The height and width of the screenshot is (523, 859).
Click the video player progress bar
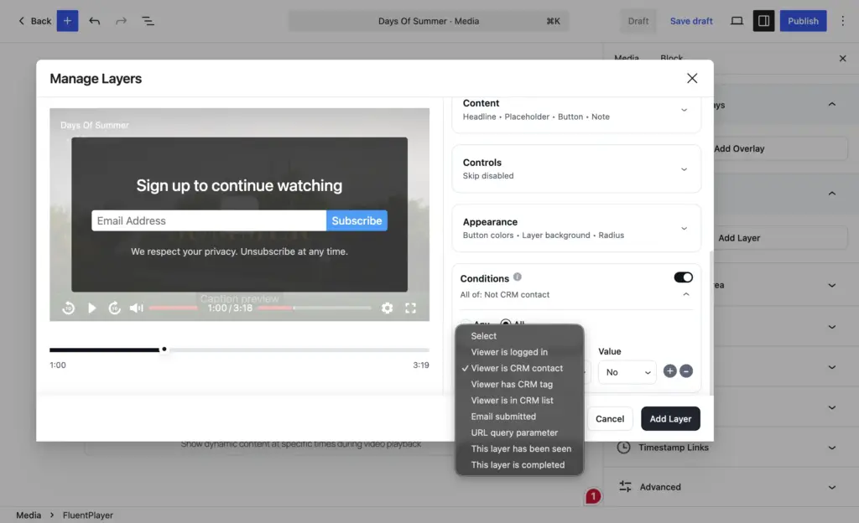(x=315, y=308)
